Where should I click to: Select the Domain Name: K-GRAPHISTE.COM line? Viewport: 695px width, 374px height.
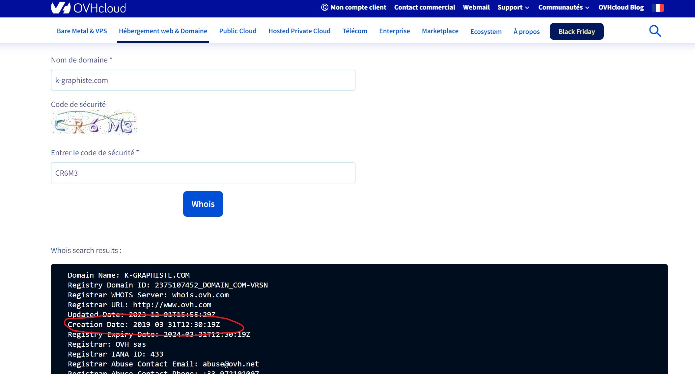(129, 275)
